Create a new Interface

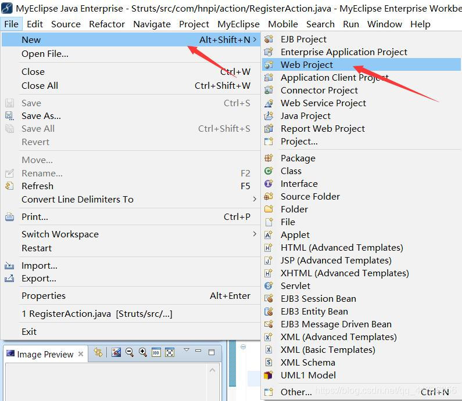(x=361, y=184)
